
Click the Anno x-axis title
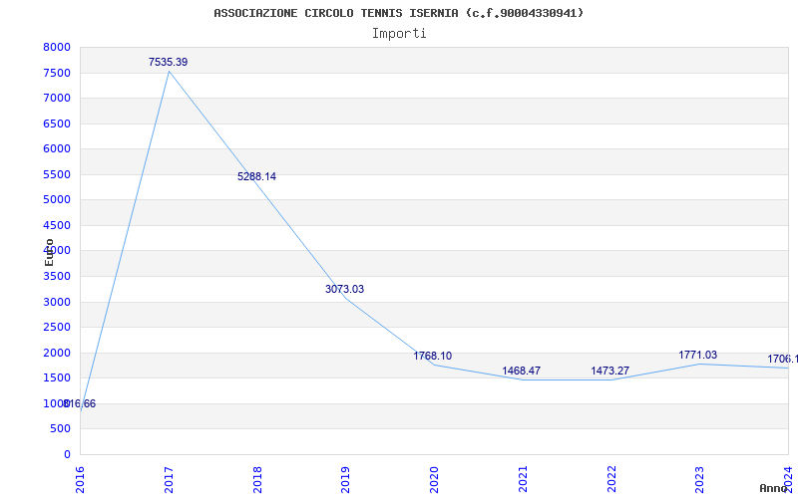773,488
